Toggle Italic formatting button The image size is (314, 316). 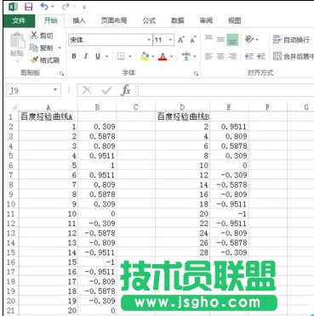[86, 56]
